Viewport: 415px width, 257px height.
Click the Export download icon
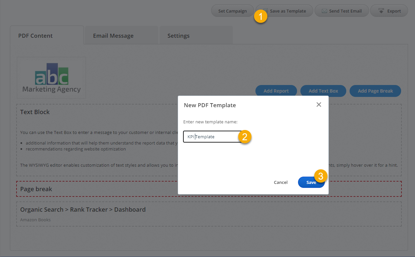point(381,11)
